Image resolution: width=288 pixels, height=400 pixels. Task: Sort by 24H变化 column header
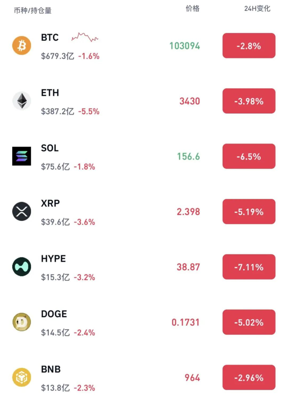257,9
